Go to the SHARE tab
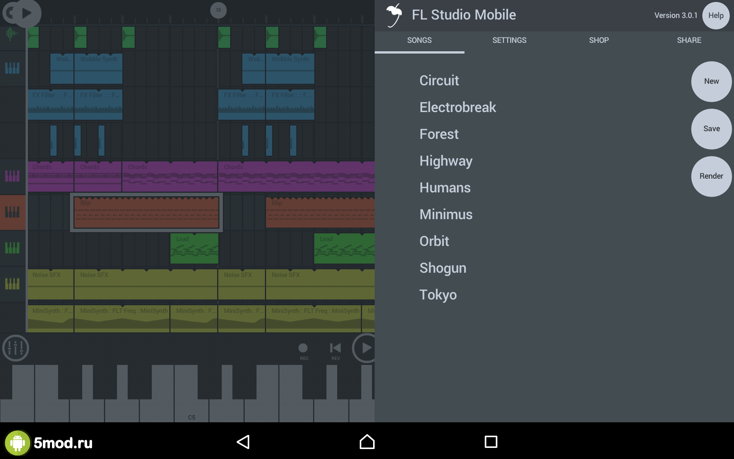734x459 pixels. click(x=689, y=40)
